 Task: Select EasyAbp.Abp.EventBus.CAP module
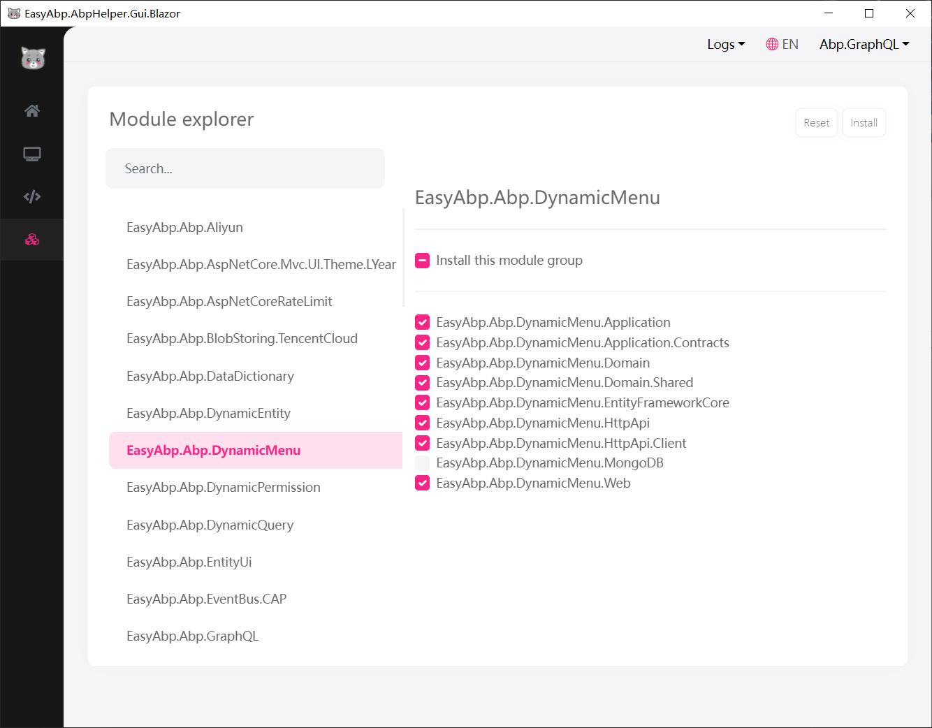[256, 599]
